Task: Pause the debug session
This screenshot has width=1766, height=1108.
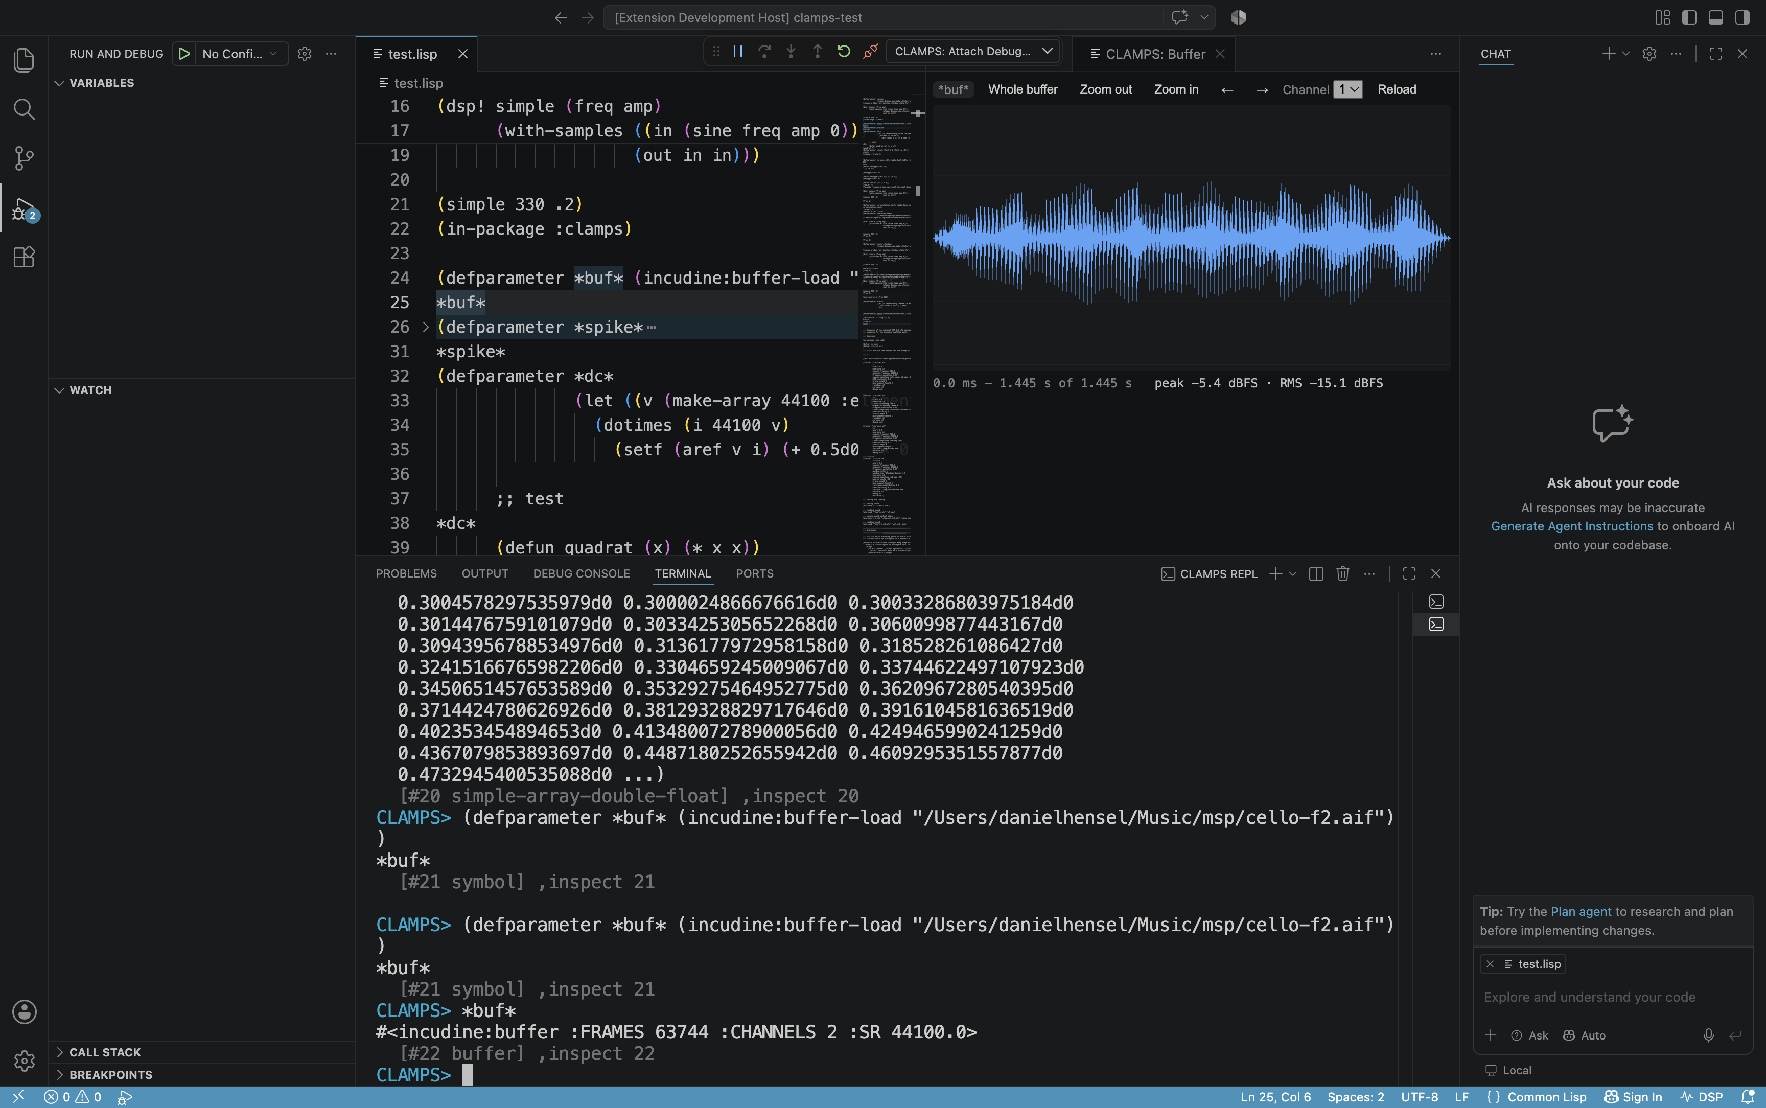Action: 737,51
